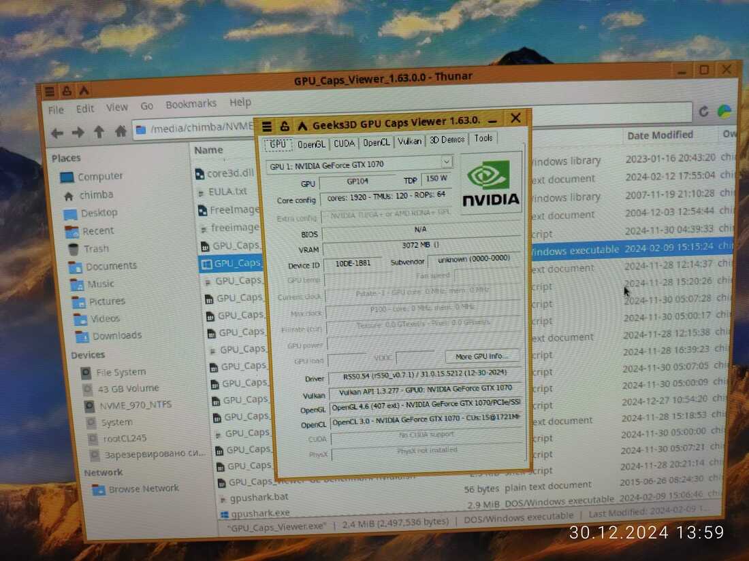The image size is (749, 561).
Task: Select the EULA.txt file
Action: tap(223, 192)
